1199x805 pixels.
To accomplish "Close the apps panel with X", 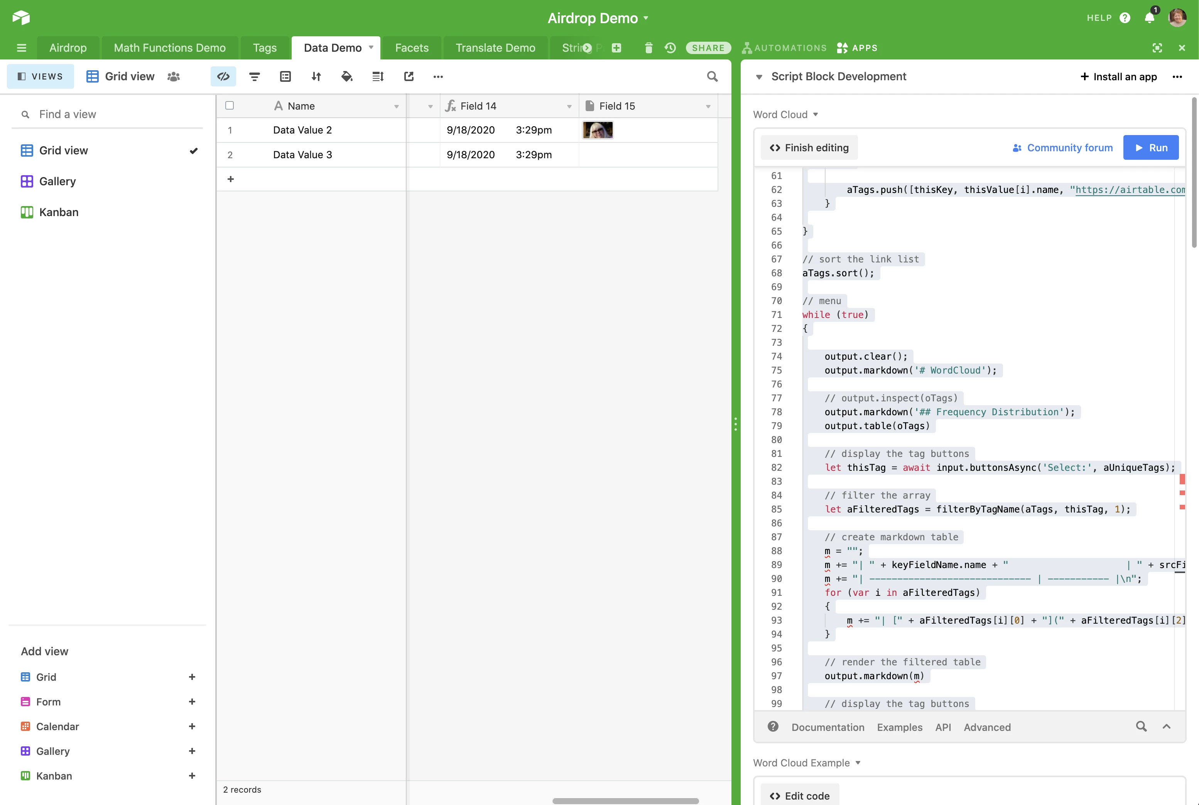I will (x=1182, y=48).
